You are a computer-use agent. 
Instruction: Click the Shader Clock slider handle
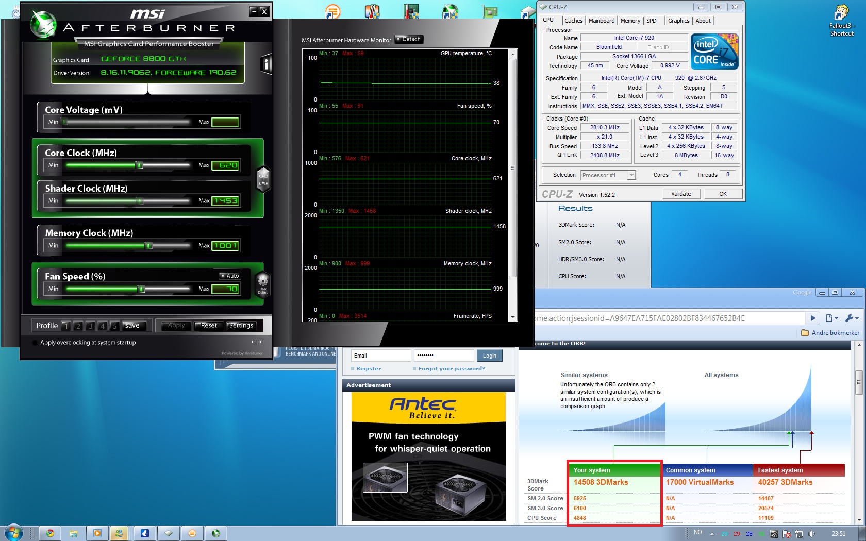pos(139,201)
